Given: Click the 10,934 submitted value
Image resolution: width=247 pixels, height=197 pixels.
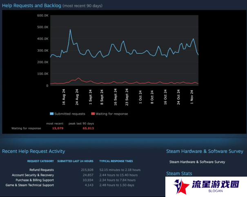Looking at the screenshot, I should click(x=88, y=180).
